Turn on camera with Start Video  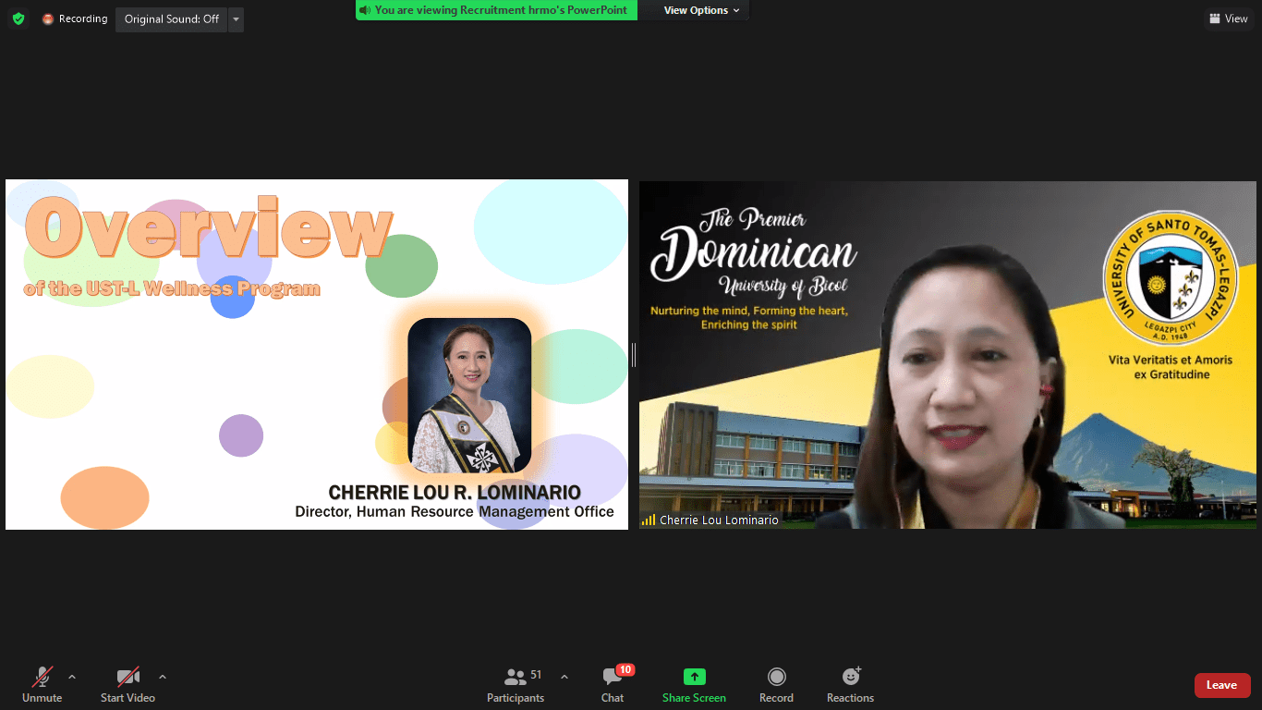coord(127,684)
